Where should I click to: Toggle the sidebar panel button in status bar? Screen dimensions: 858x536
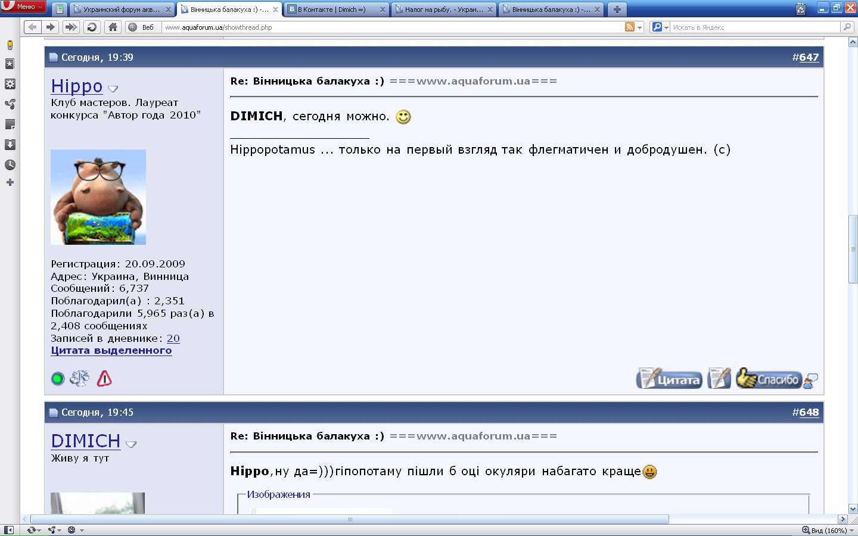(8, 529)
